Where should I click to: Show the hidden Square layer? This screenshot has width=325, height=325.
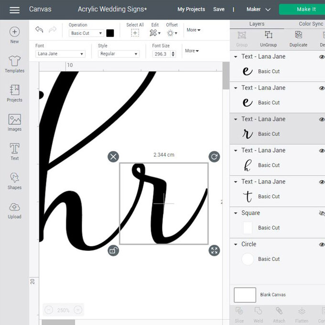(322, 213)
